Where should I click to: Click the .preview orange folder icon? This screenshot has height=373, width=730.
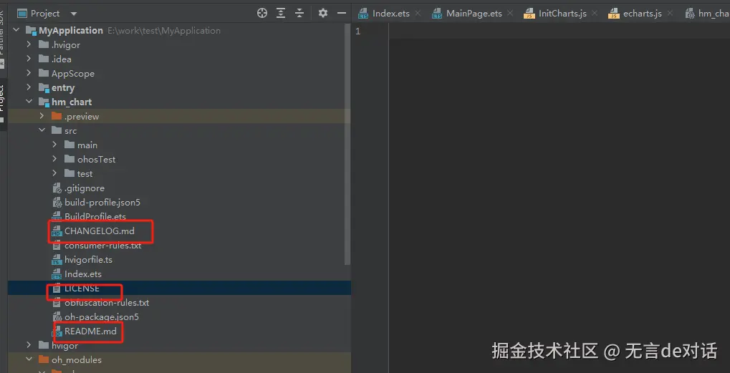[57, 116]
